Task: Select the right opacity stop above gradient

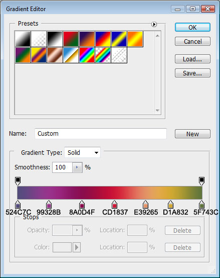Action: [x=201, y=181]
